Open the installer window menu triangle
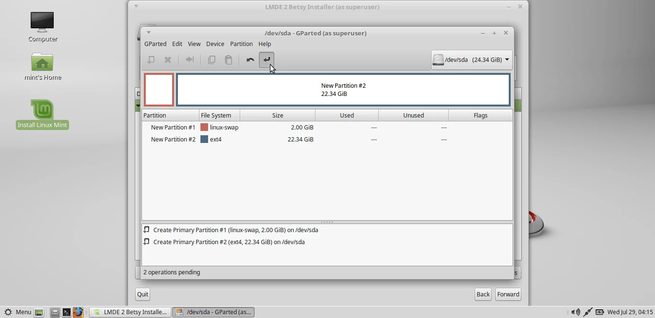Image resolution: width=655 pixels, height=318 pixels. (x=136, y=6)
